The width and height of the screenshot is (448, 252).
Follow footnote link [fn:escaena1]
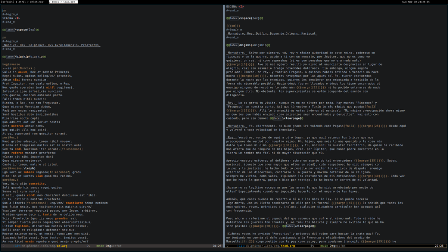[72, 149]
